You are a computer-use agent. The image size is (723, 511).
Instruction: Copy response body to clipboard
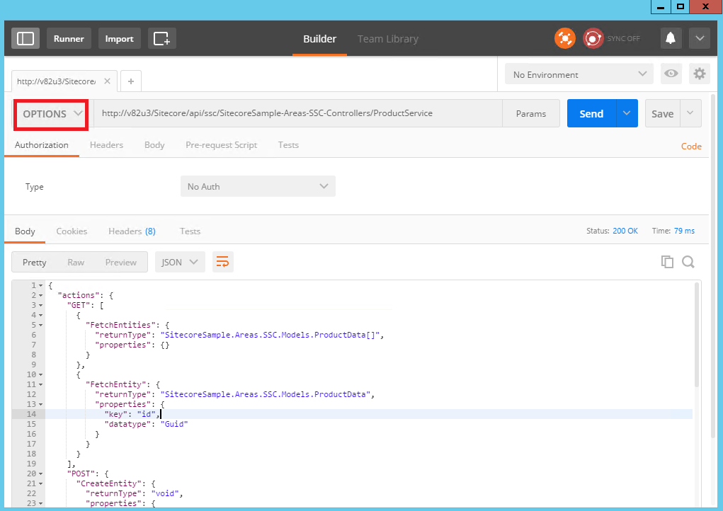tap(667, 262)
